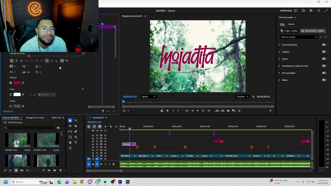Toggle the Creativo section switch

coord(324,52)
